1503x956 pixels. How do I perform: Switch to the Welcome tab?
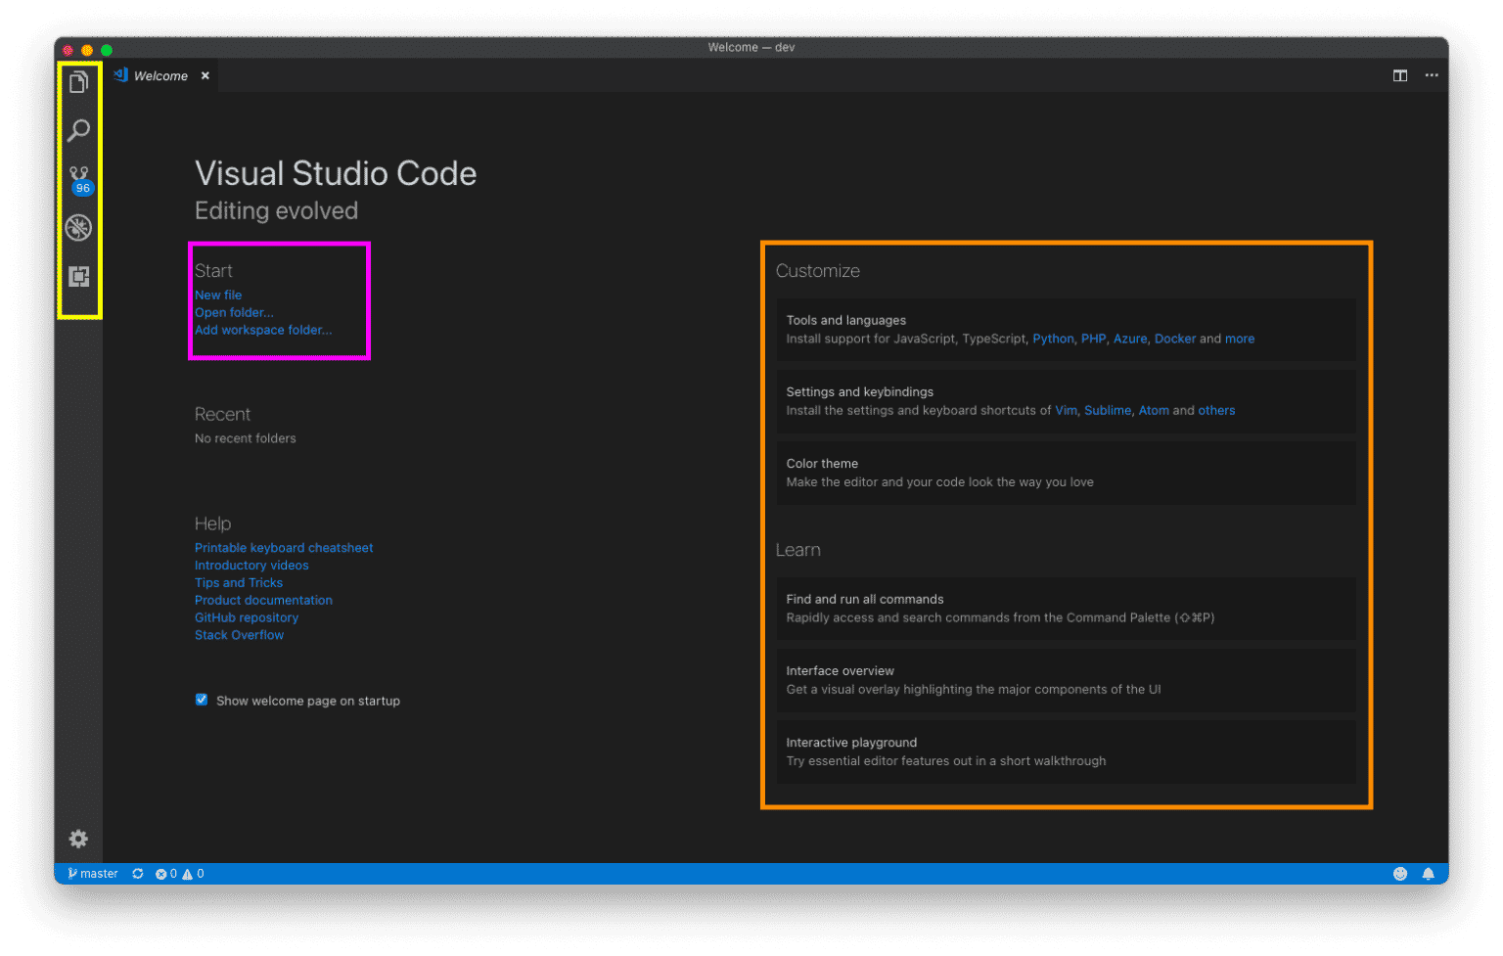[160, 75]
